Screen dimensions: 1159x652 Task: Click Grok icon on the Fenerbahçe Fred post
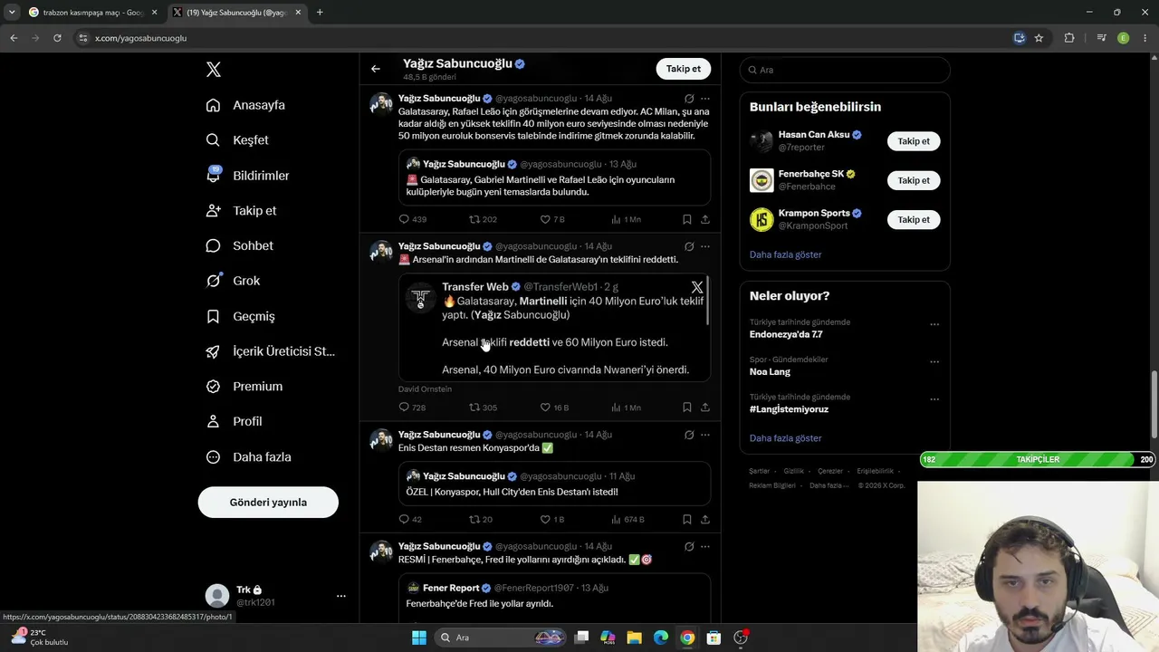coord(689,547)
